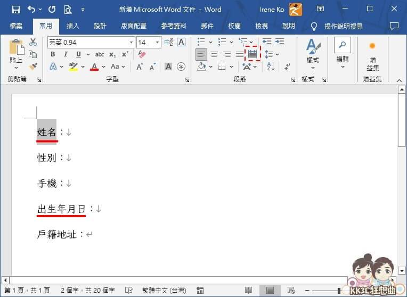Image resolution: width=407 pixels, height=297 pixels.
Task: Click 操作說明搜尋 tell me search box
Action: click(x=344, y=26)
